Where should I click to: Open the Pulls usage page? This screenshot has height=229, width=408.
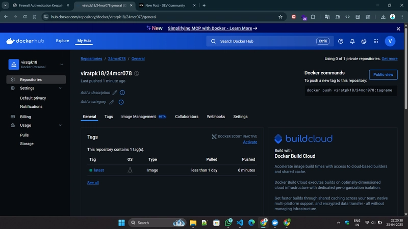(24, 135)
